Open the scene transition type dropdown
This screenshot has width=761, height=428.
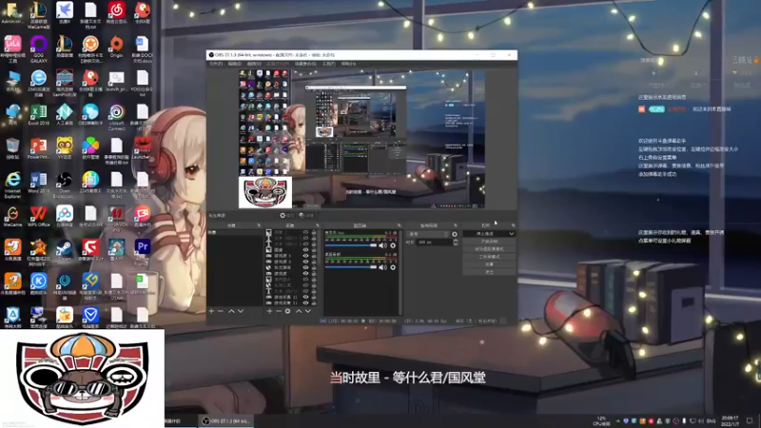tap(429, 234)
